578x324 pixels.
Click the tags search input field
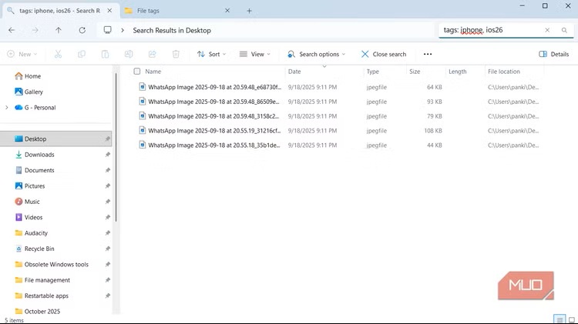pos(489,30)
